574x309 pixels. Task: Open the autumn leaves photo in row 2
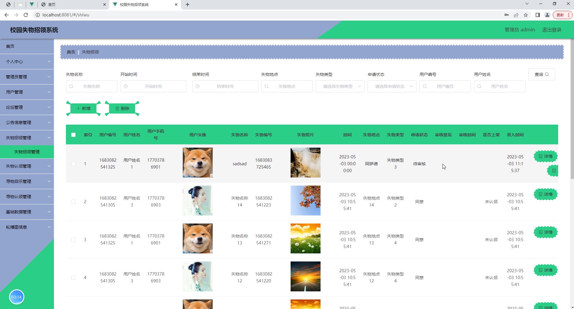click(306, 201)
